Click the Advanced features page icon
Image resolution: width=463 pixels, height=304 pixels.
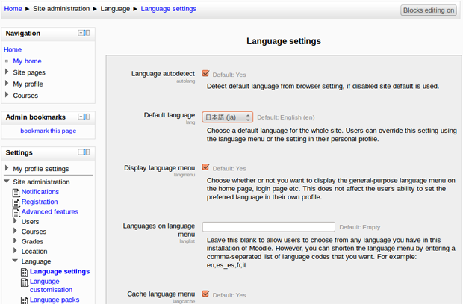[16, 212]
